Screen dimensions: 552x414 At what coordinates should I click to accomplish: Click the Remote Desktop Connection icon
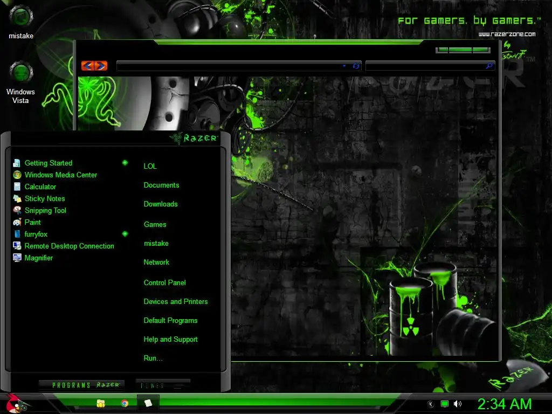coord(17,246)
